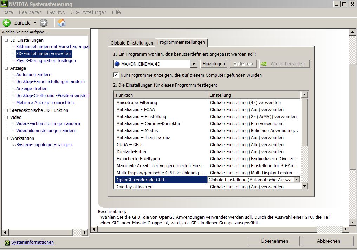The width and height of the screenshot is (357, 250).
Task: Select Maximale Anzahl der vorgerenderten Einzelbilder row
Action: (207, 166)
